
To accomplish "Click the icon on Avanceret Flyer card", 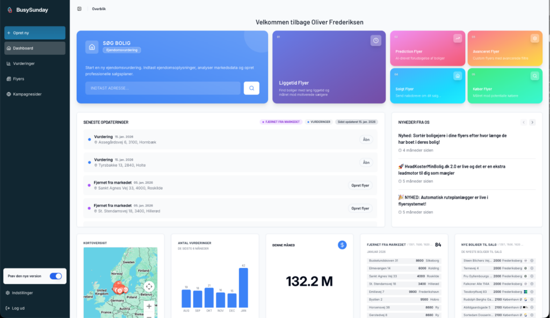I will click(534, 38).
